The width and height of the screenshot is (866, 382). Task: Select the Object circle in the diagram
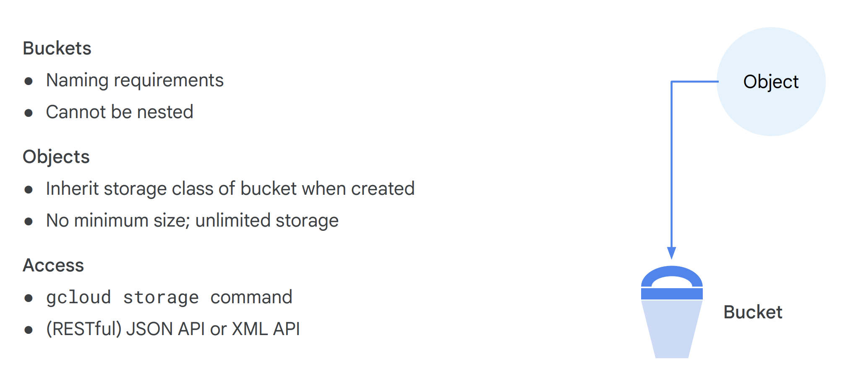pos(771,82)
